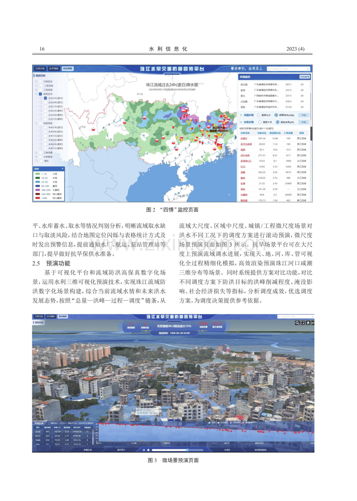This screenshot has width=357, height=501.
Task: Expand the 河道水情 section chevron
Action: click(241, 115)
